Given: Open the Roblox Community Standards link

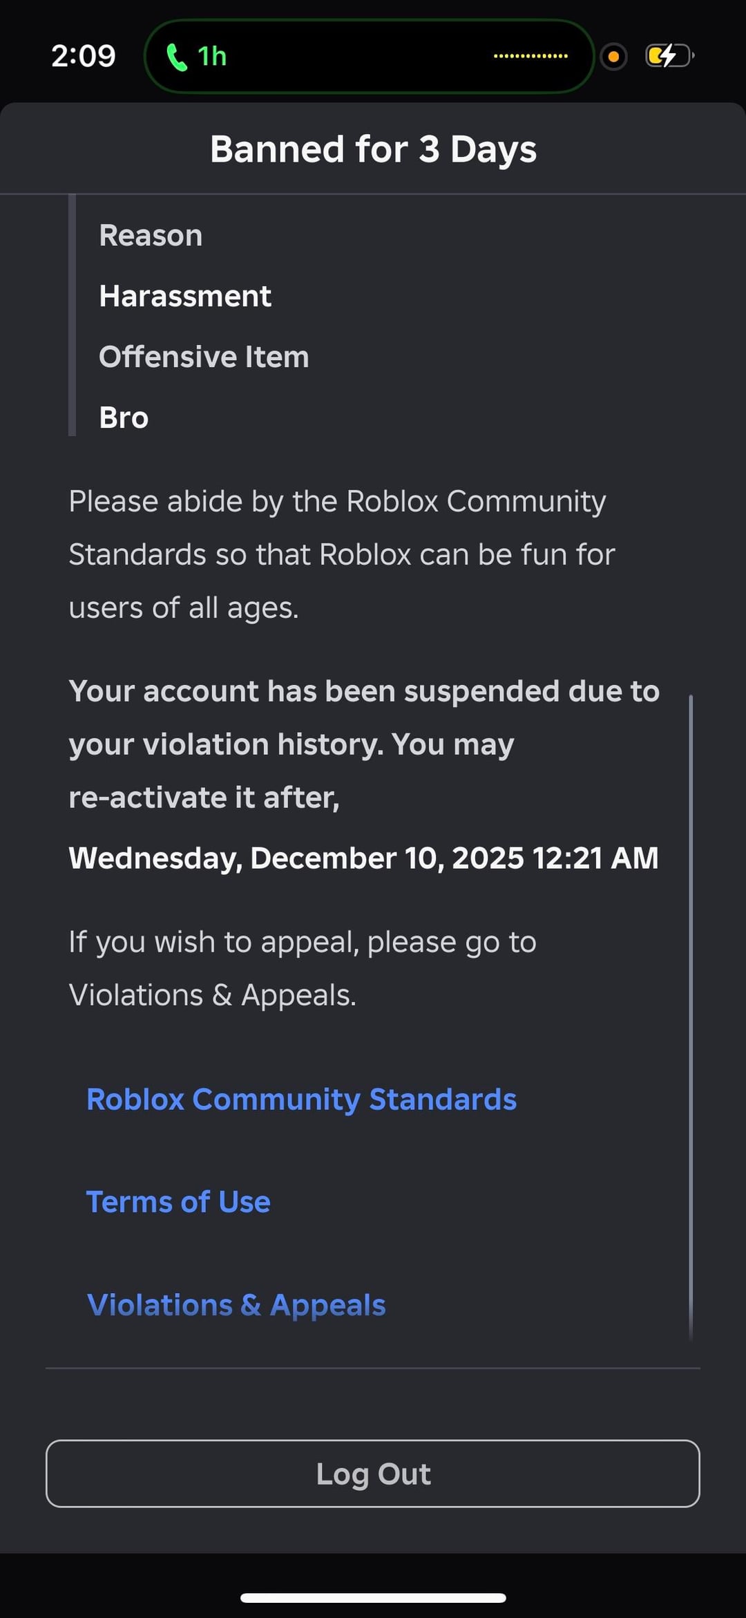Looking at the screenshot, I should [301, 1100].
